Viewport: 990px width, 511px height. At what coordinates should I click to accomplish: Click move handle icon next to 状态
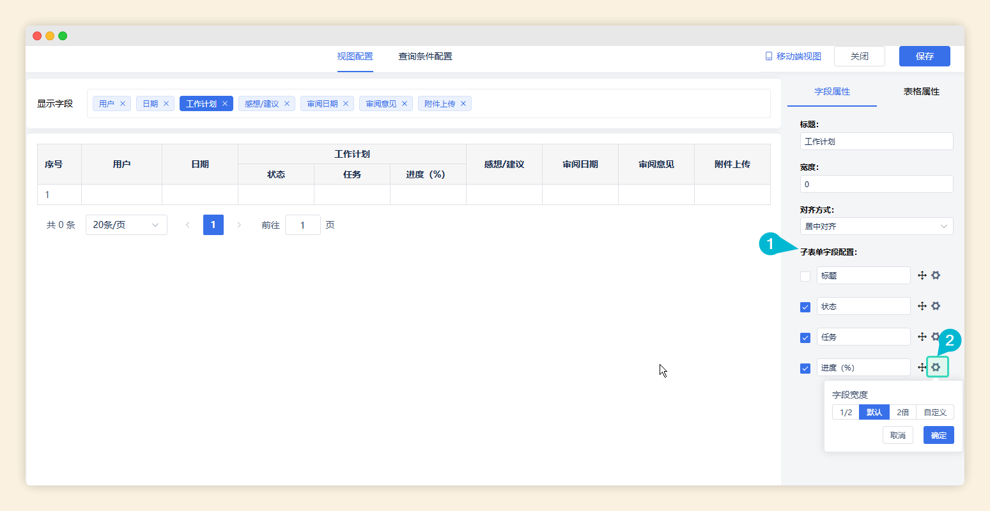tap(922, 305)
